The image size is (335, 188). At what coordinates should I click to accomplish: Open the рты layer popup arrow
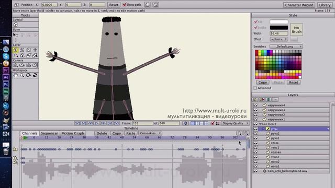click(x=328, y=129)
